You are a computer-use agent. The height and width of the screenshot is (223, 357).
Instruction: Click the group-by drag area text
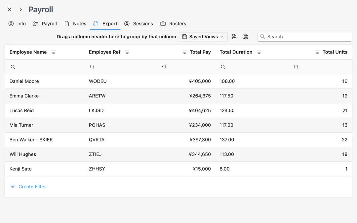point(116,37)
